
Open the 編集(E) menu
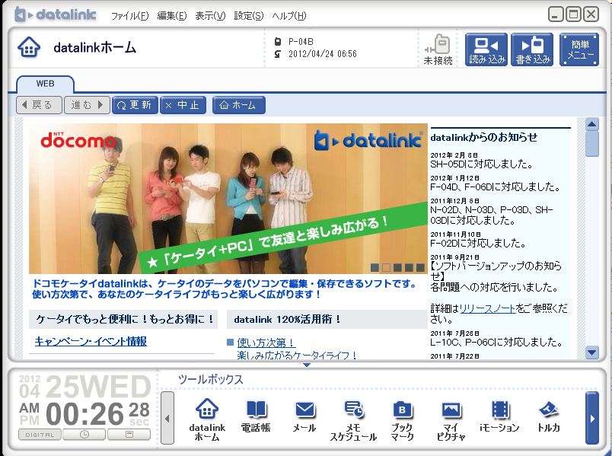tap(172, 16)
